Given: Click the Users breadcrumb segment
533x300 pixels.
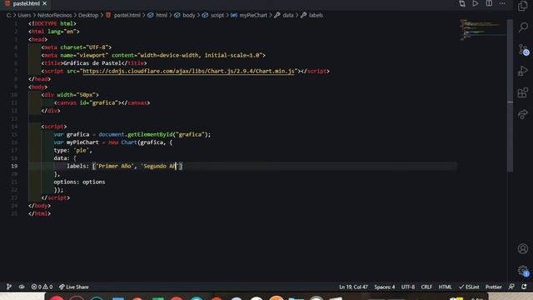Looking at the screenshot, I should [24, 15].
